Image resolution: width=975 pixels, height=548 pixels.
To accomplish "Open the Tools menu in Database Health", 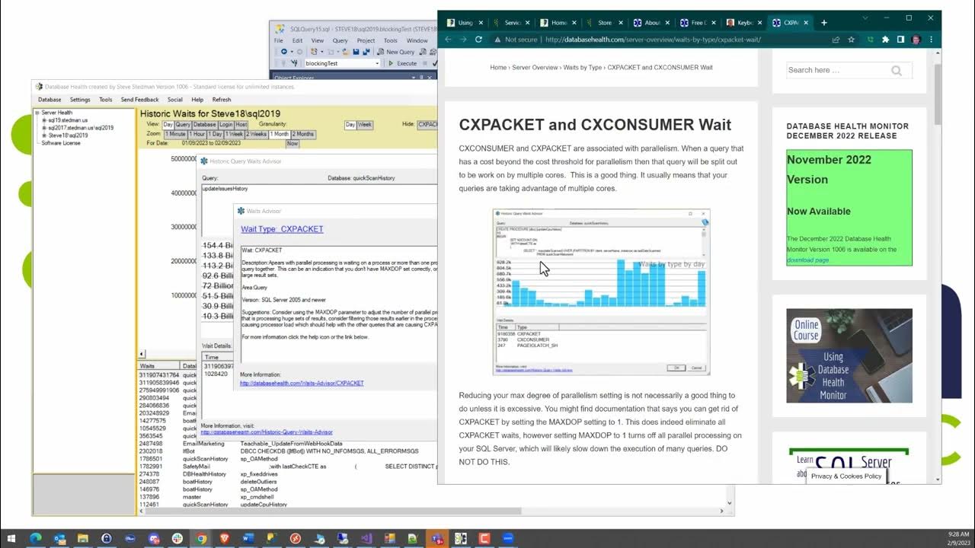I will click(x=106, y=100).
